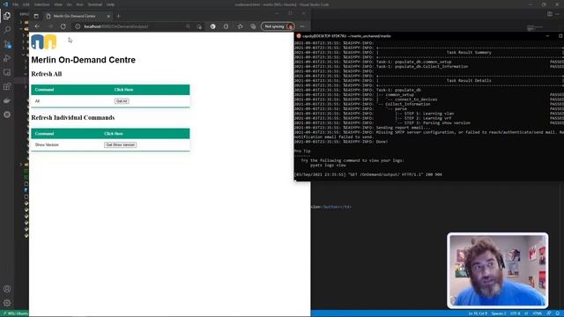Screen dimensions: 564x317
Task: Open the Extensions view
Action: [7, 86]
